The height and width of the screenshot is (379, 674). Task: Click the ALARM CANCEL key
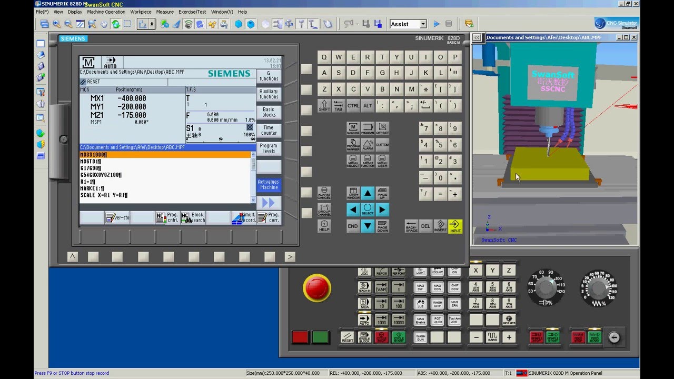(324, 193)
